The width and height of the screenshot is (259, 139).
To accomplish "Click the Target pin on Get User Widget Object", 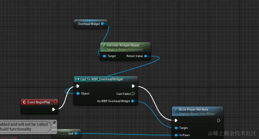I will coord(104,56).
